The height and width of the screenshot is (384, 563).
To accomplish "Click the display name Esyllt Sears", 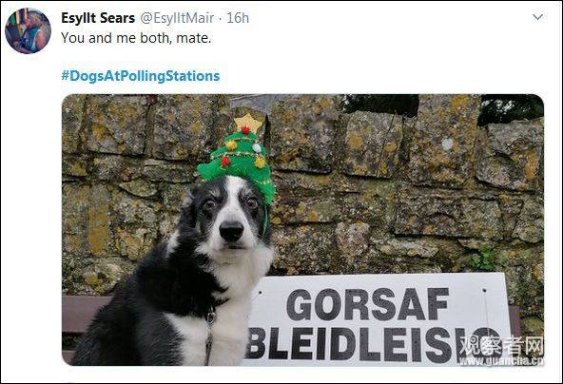I will point(98,18).
